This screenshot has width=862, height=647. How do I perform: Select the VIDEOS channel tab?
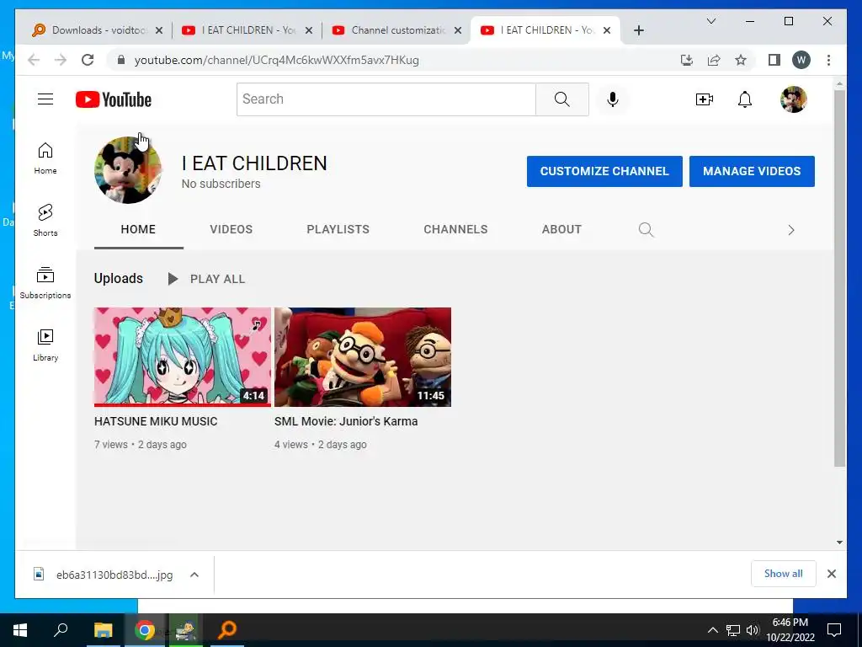click(x=231, y=229)
